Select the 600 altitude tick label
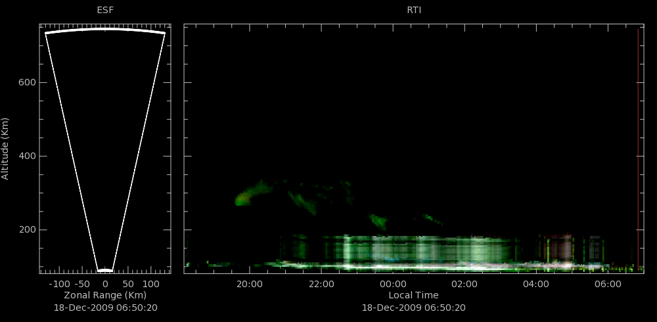 [26, 83]
